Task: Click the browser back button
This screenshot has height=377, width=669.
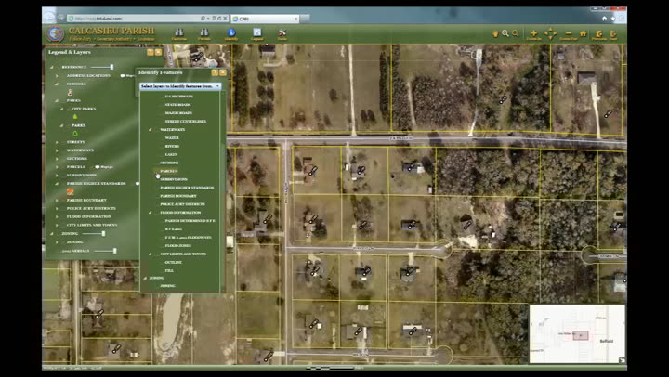Action: click(49, 18)
